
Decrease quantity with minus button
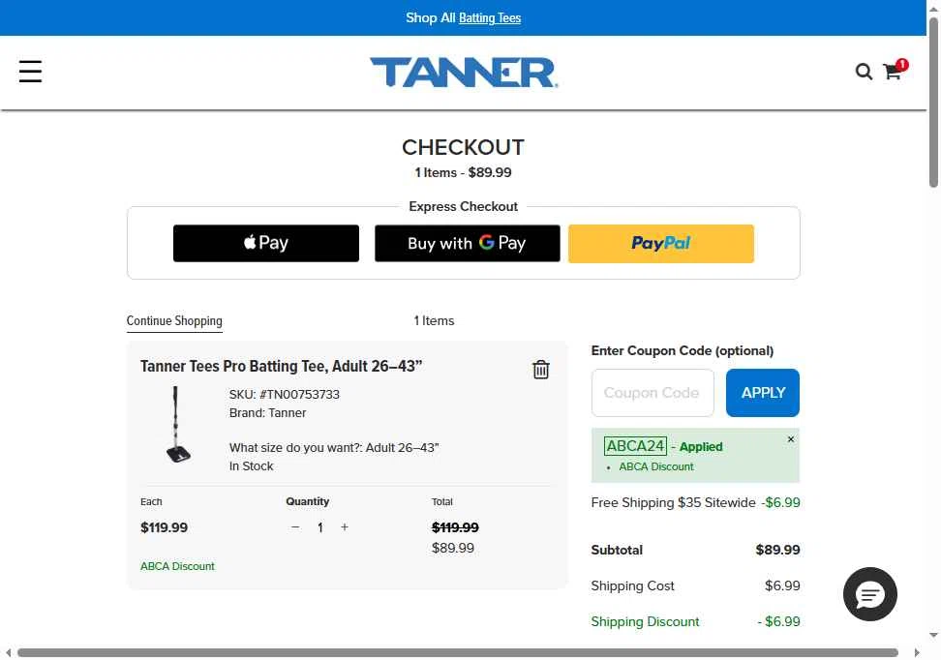(x=294, y=527)
